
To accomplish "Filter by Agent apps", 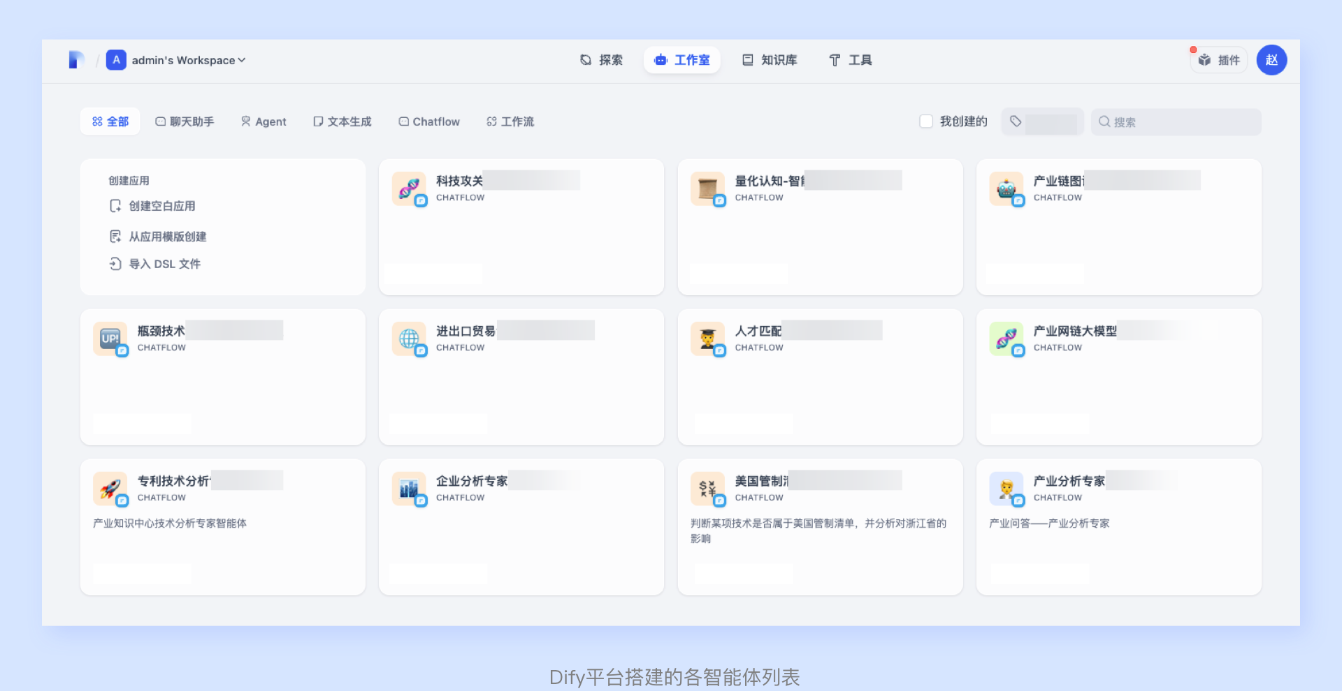I will point(264,121).
